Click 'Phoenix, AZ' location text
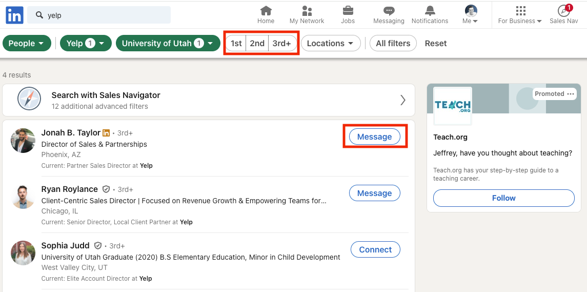The height and width of the screenshot is (292, 587). pyautogui.click(x=61, y=155)
